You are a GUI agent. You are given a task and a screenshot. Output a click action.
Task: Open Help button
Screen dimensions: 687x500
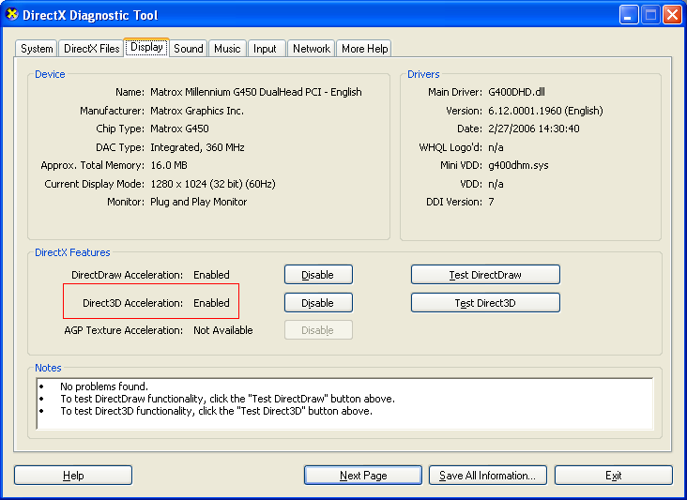tap(73, 476)
